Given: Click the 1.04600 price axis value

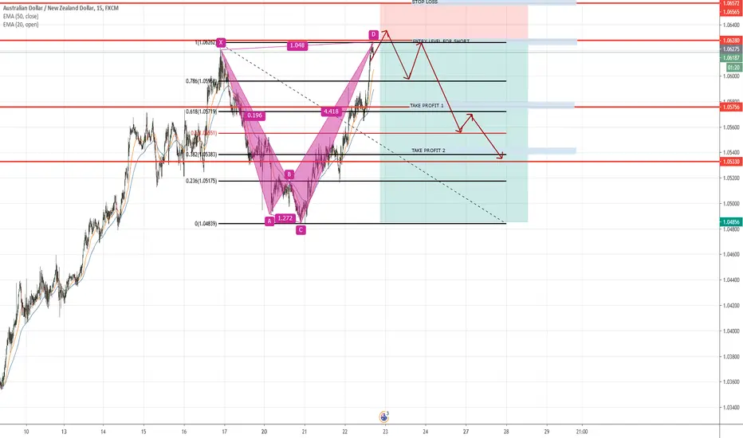Looking at the screenshot, I should click(731, 255).
